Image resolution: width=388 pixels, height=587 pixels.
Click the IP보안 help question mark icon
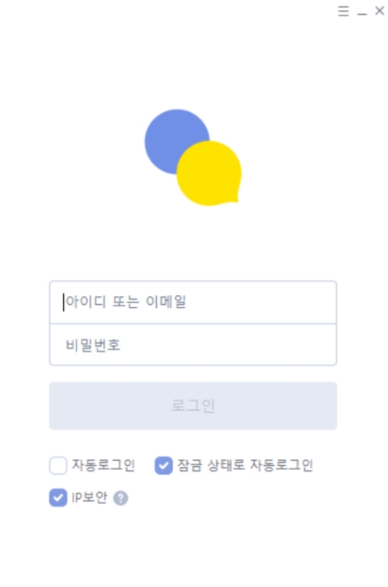pyautogui.click(x=121, y=498)
